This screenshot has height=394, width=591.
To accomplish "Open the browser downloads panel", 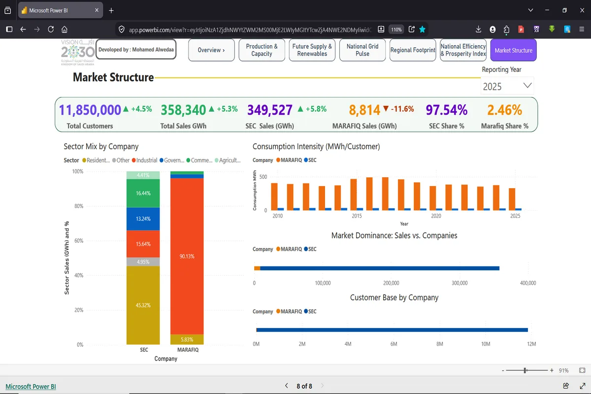I will (x=479, y=30).
